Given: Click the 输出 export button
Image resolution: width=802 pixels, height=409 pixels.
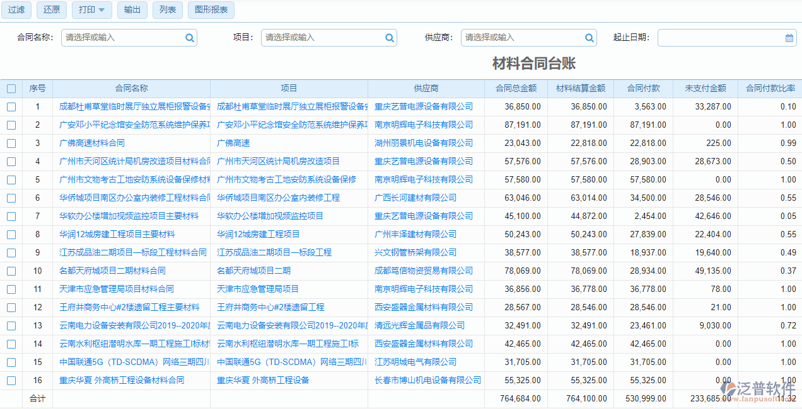Looking at the screenshot, I should [132, 10].
